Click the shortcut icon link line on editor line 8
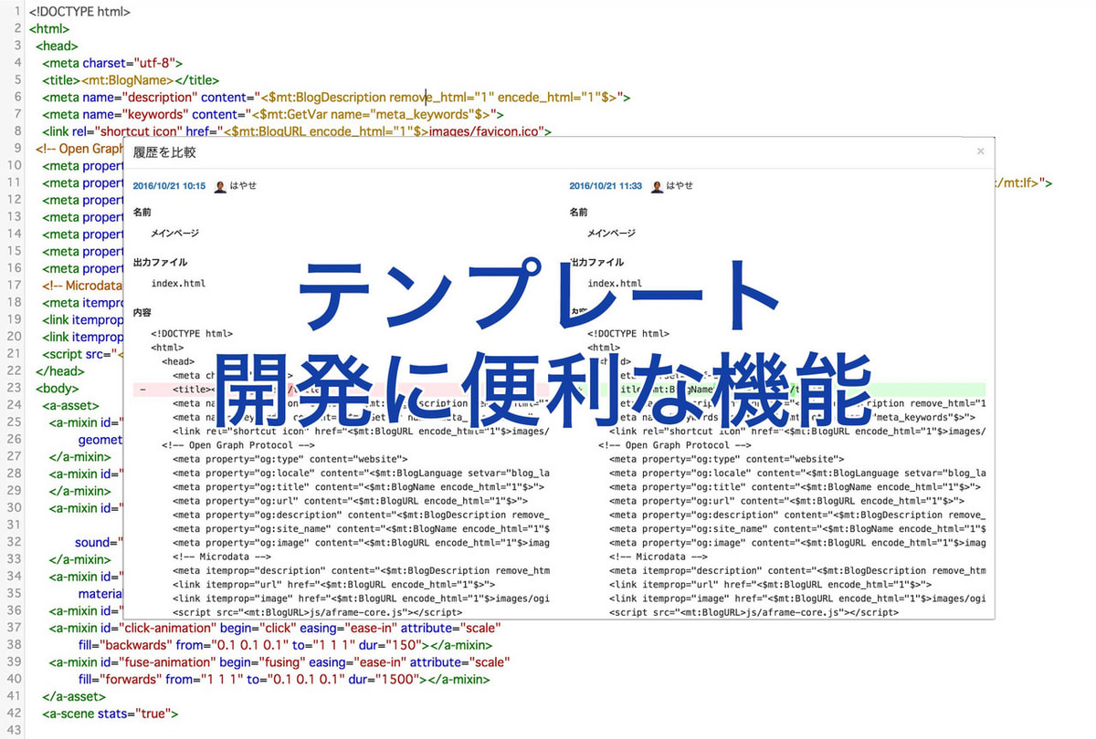The image size is (1096, 739). [x=297, y=131]
